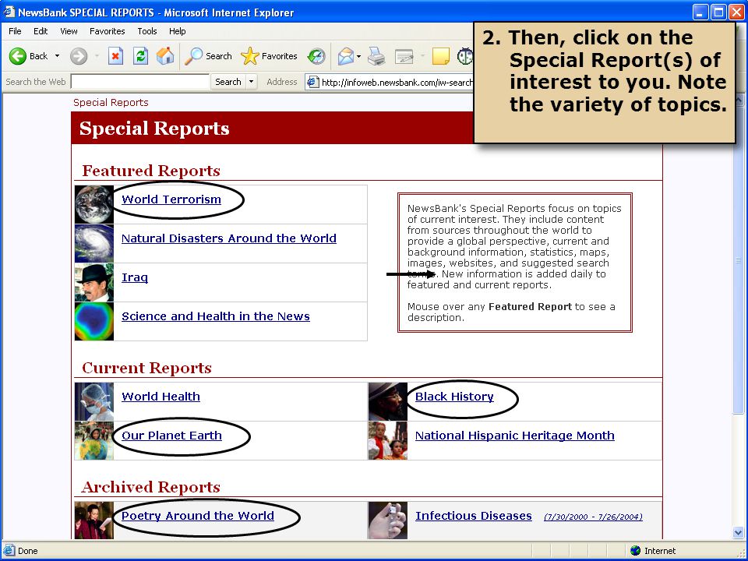Click inside the Search the Web field

(x=139, y=82)
